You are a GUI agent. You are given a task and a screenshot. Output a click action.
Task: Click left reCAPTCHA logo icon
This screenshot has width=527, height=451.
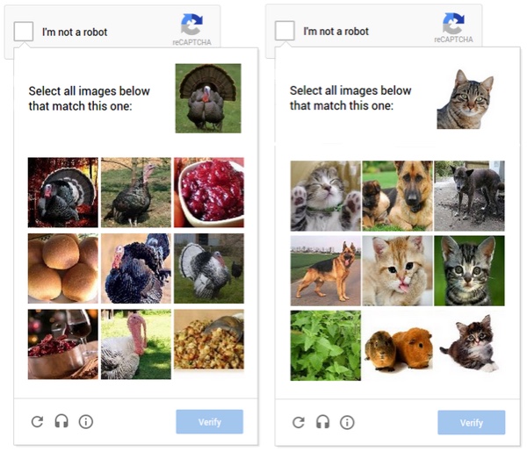pos(191,25)
